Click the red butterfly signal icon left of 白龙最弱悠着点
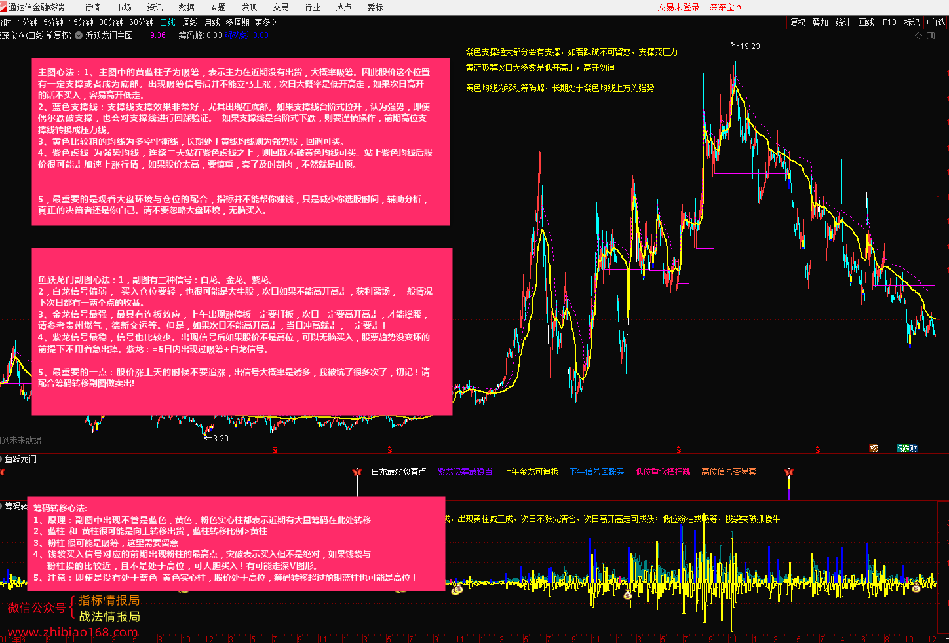This screenshot has width=949, height=643. 357,472
